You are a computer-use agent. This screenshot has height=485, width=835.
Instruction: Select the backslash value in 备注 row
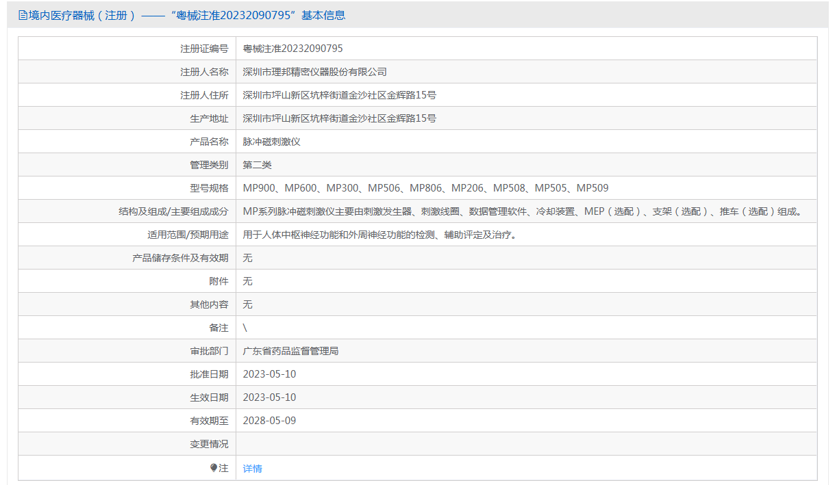[245, 328]
